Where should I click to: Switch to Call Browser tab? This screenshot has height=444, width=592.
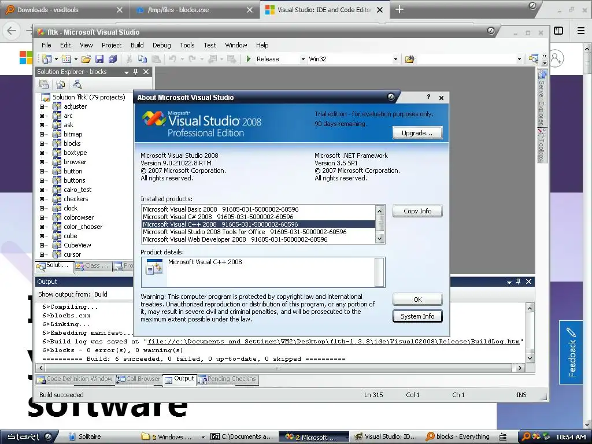pyautogui.click(x=139, y=379)
